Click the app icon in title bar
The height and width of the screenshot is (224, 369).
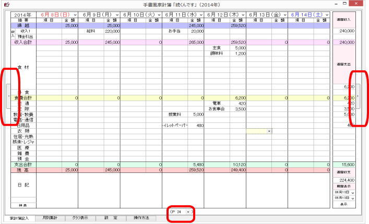[5, 4]
